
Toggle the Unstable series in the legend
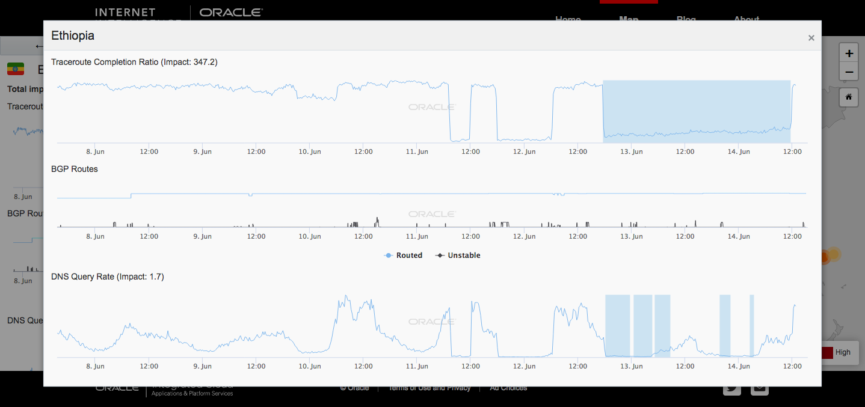click(458, 256)
